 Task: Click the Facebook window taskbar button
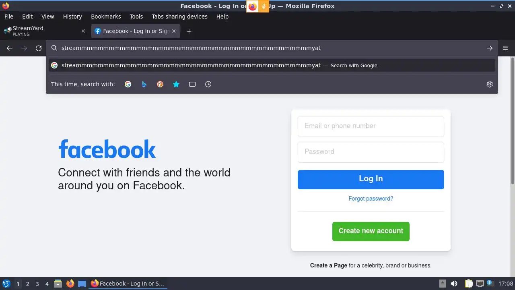(x=128, y=284)
